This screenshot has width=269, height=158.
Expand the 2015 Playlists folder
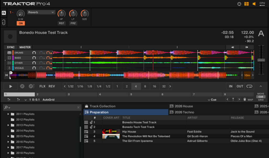click(x=8, y=136)
